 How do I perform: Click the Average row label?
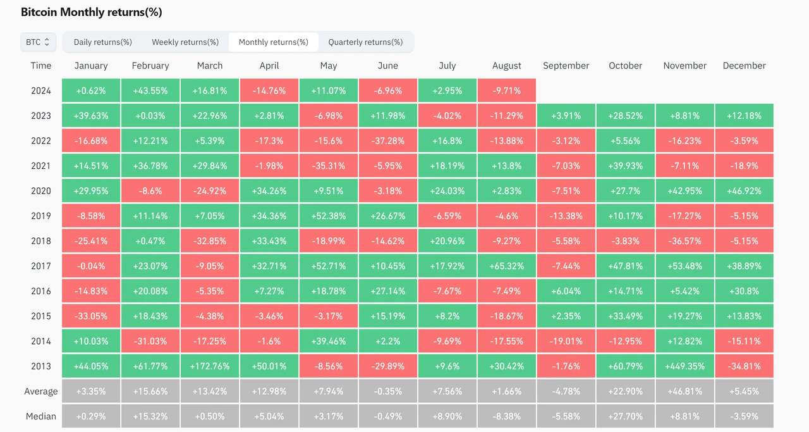[41, 392]
